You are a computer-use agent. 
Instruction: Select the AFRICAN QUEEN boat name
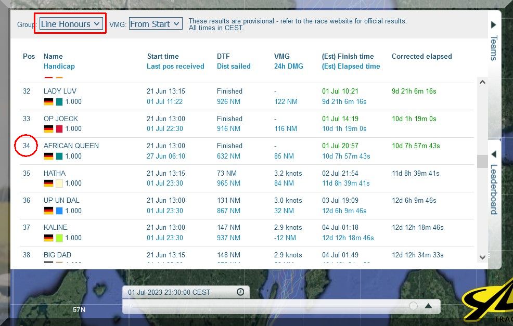click(71, 146)
